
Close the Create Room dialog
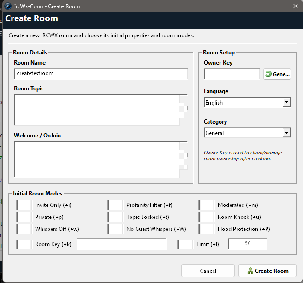296,6
